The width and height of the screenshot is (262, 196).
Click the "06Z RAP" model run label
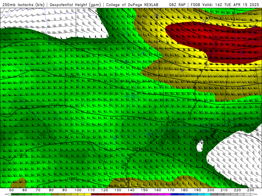[177, 5]
